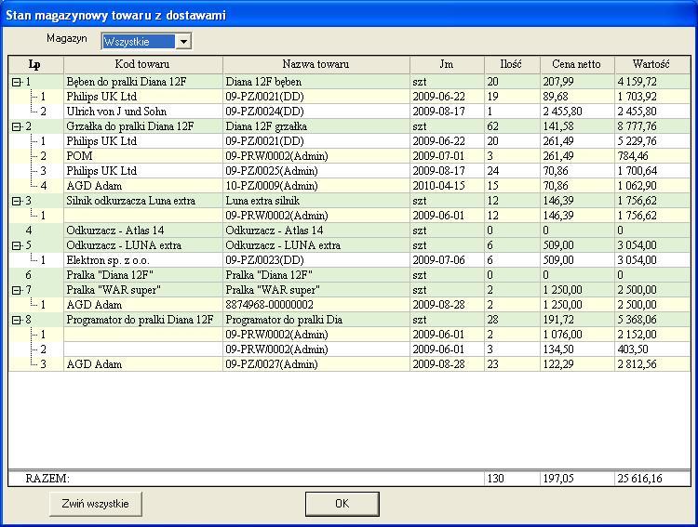Collapse row 8 Programator do pralki Diana 12F
The image size is (698, 527).
point(16,321)
